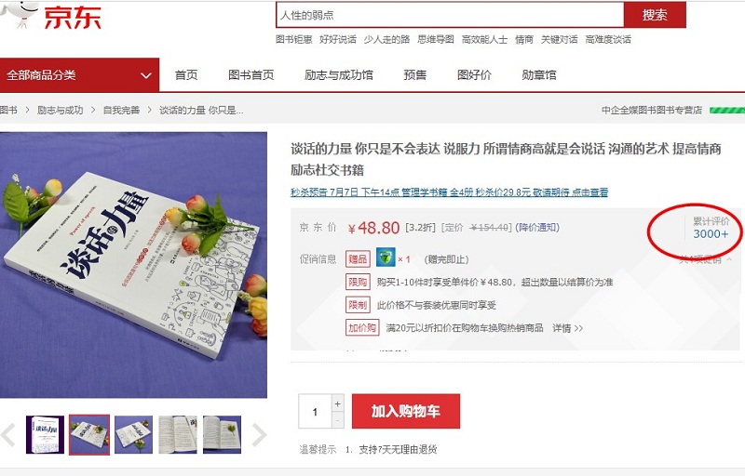The width and height of the screenshot is (745, 476).
Task: Click the red 搜索 search button
Action: [655, 15]
